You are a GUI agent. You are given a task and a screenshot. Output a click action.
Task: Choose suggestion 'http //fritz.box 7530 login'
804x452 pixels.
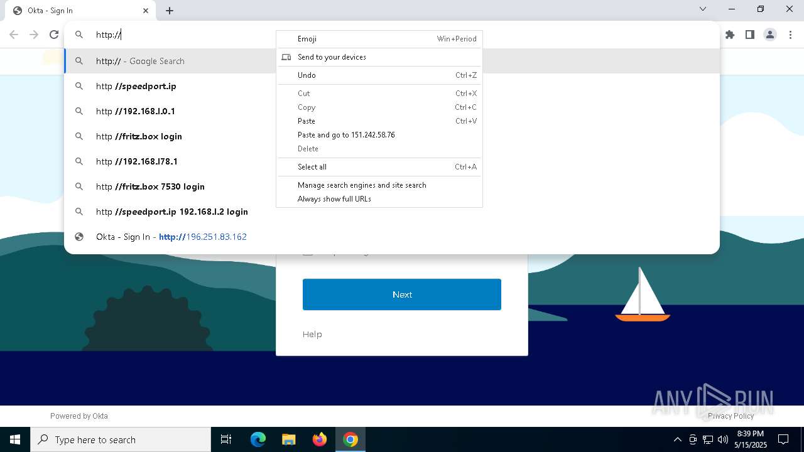click(x=391, y=186)
